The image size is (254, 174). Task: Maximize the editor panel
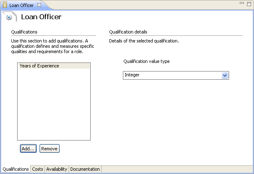click(249, 4)
